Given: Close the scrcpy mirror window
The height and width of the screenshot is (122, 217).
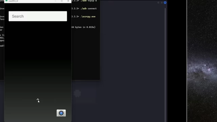Looking at the screenshot, I should tap(68, 1).
